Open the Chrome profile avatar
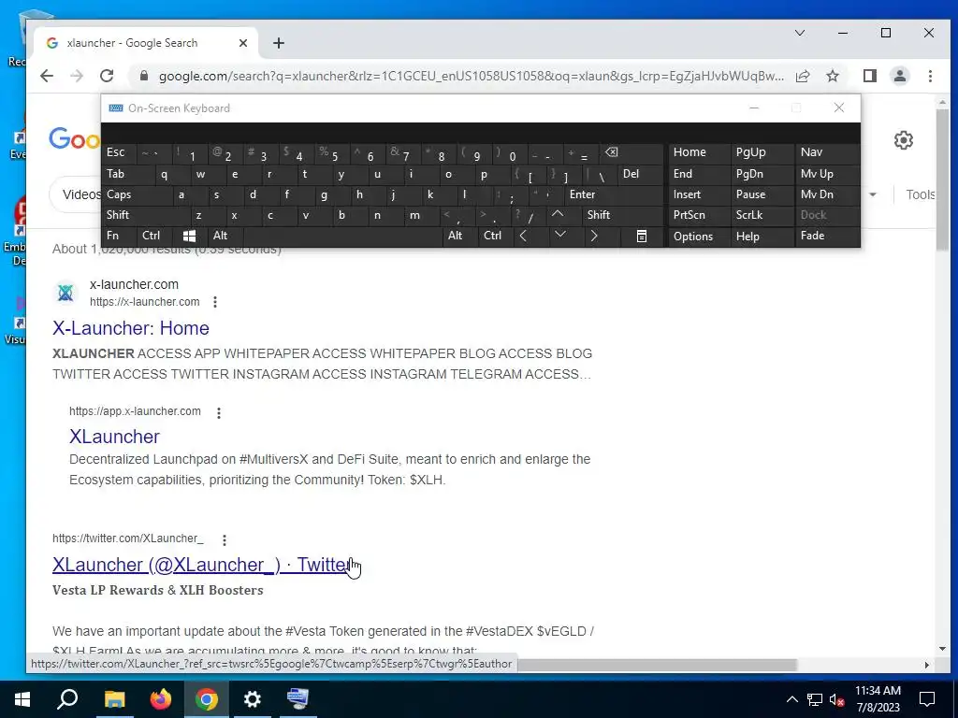 click(x=900, y=76)
